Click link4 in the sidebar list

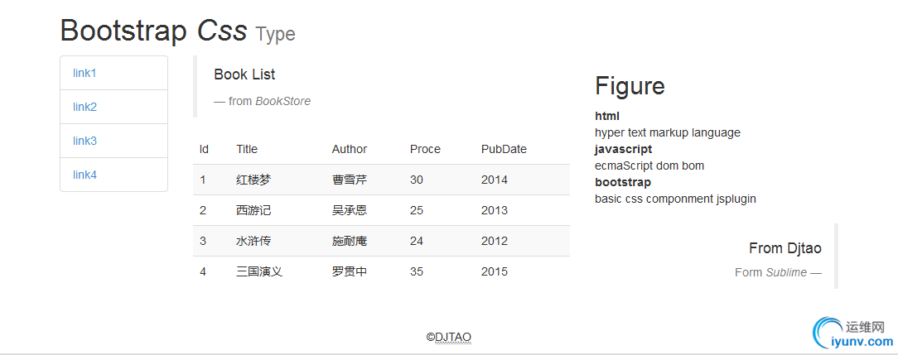[84, 175]
